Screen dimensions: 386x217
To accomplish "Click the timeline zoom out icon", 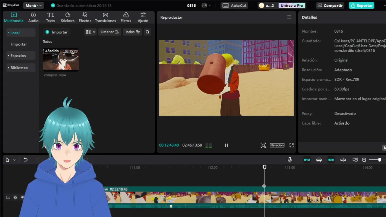I will click(x=364, y=160).
